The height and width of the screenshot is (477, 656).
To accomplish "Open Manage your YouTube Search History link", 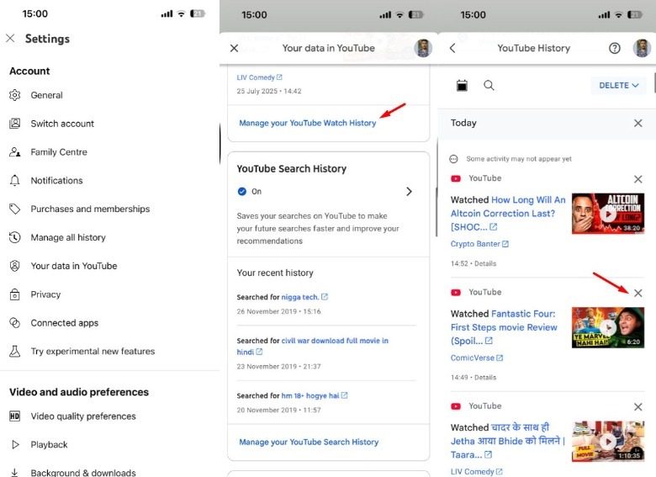I will tap(309, 442).
